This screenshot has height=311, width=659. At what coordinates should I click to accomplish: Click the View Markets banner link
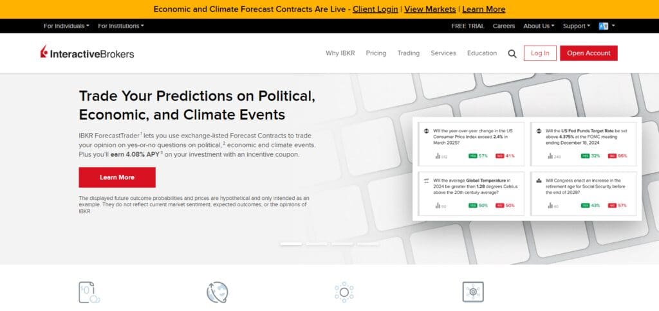pos(430,9)
